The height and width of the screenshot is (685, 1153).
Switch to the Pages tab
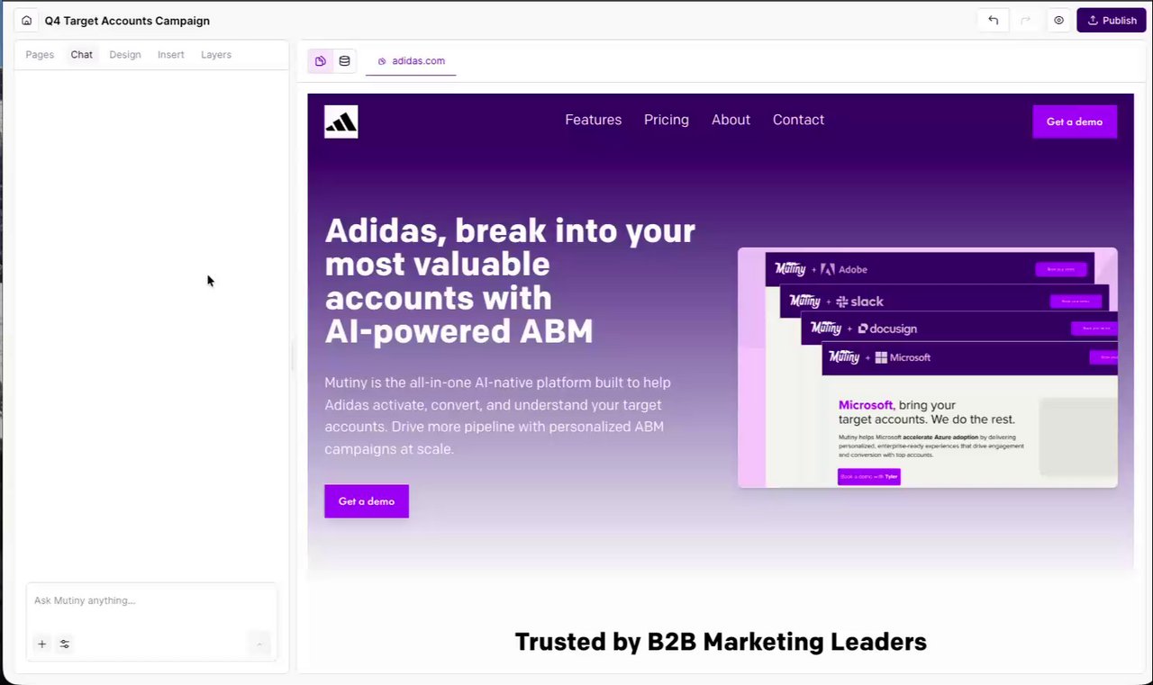tap(40, 55)
